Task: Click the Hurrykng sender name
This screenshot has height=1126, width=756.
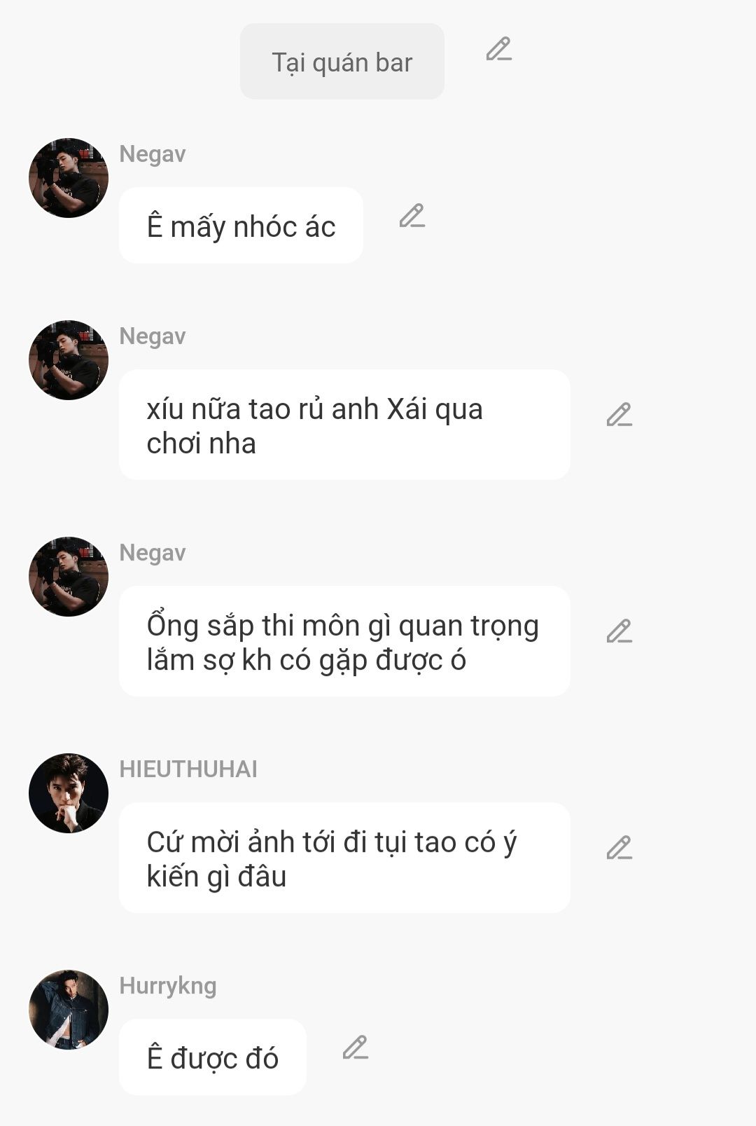Action: [168, 985]
